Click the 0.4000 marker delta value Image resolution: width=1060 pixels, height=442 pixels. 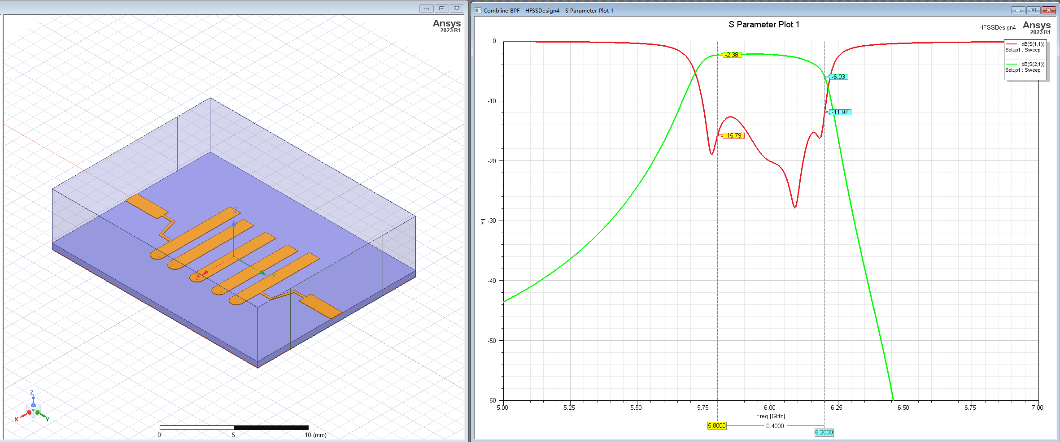tap(775, 426)
